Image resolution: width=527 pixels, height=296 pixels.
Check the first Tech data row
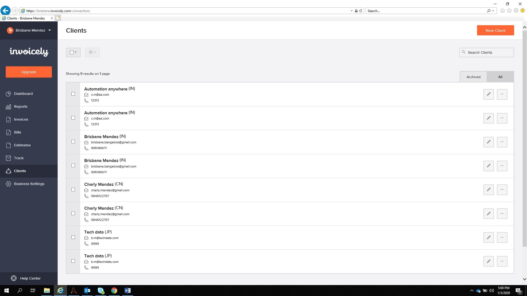pos(73,237)
